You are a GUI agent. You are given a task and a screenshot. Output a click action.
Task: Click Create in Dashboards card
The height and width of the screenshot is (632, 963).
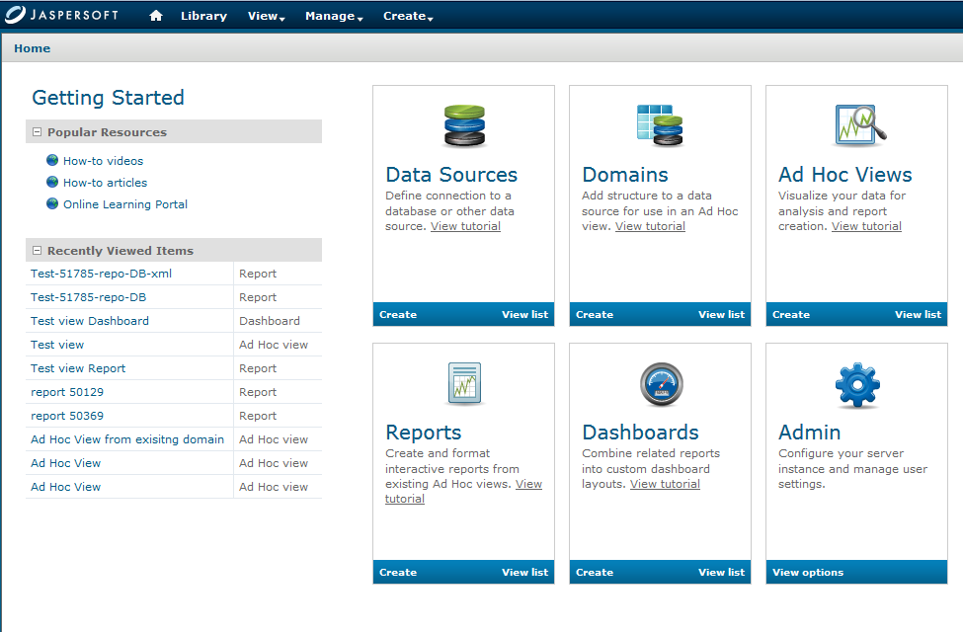click(x=595, y=573)
